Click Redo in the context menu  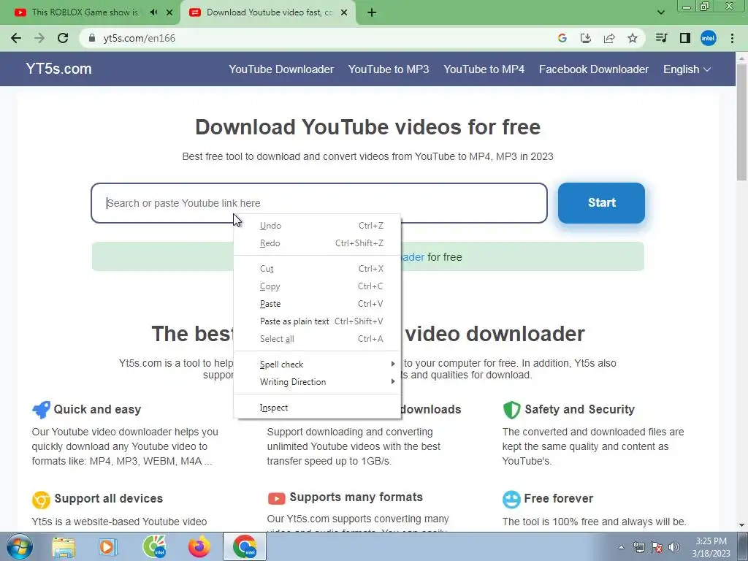coord(317,243)
